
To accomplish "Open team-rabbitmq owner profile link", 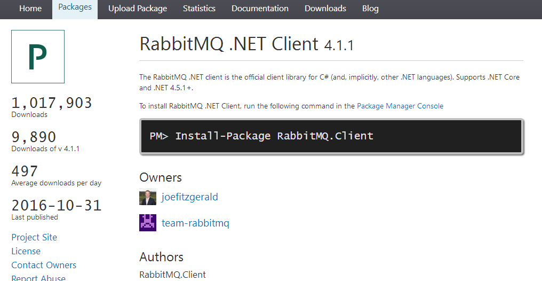I will (195, 223).
